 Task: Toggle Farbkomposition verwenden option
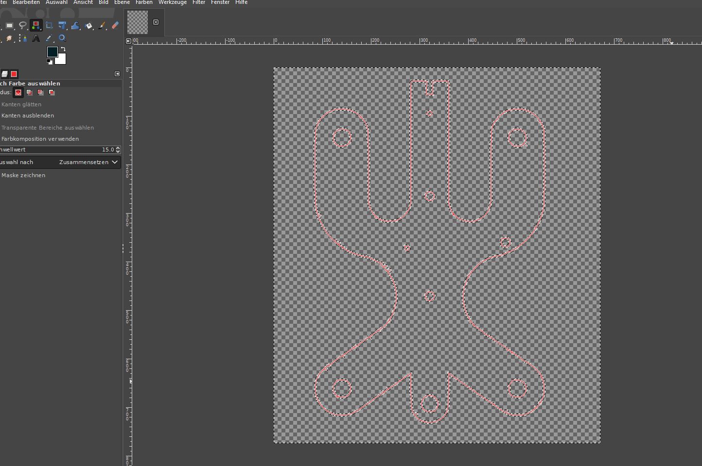(40, 139)
